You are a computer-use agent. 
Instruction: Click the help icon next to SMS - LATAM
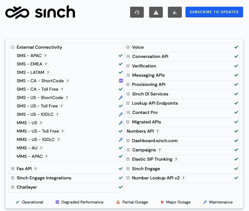click(x=48, y=72)
